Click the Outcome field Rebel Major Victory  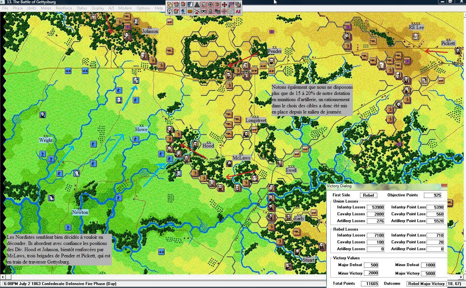coord(426,284)
